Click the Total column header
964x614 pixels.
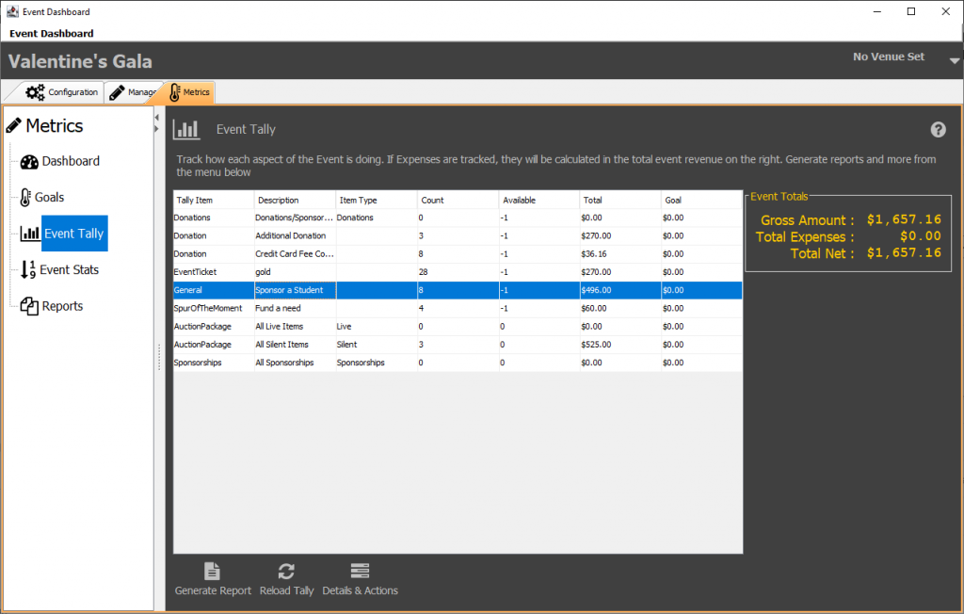(620, 200)
